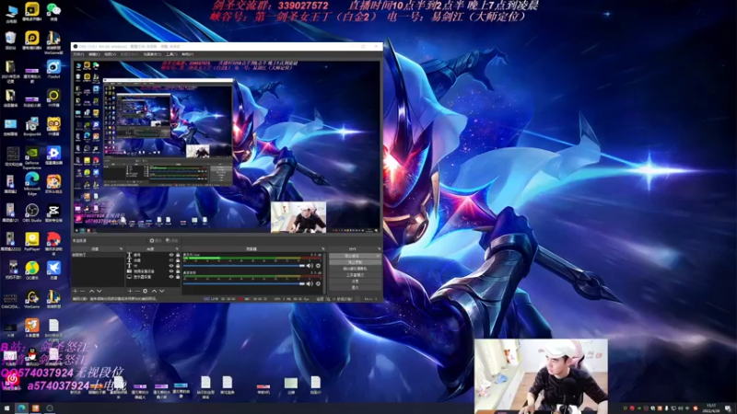
Task: Toggle lock on video capture device source
Action: pyautogui.click(x=178, y=271)
